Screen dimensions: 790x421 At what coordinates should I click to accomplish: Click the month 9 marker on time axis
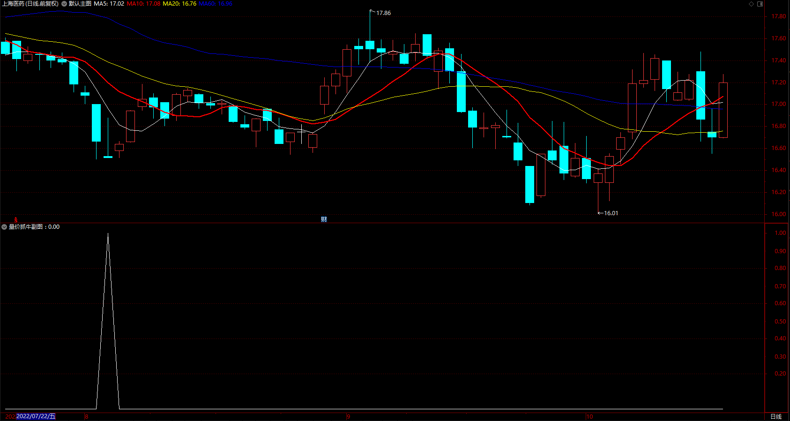click(349, 417)
